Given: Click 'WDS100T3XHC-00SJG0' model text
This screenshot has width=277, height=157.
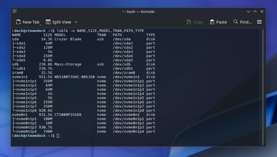Looking at the screenshot, I should (74, 77).
